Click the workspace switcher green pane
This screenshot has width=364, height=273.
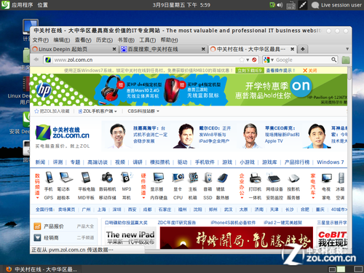341,269
